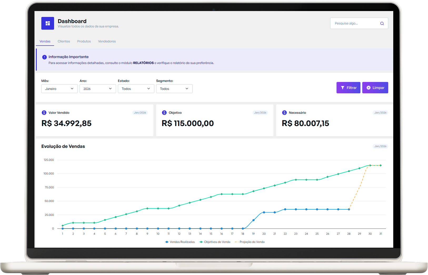Click the Necessário dollar icon
The image size is (428, 275).
(284, 113)
